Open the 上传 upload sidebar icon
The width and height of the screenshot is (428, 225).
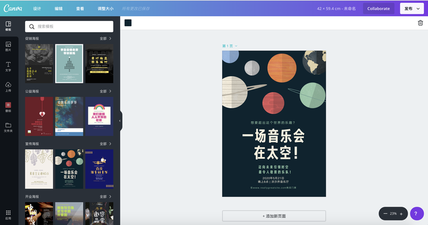(8, 87)
